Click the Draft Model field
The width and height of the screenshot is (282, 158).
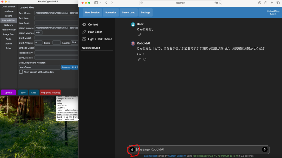pos(56,38)
